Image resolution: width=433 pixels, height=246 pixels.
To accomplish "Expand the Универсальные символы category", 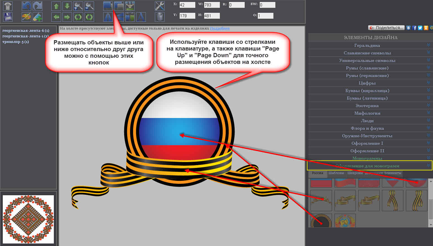I will (x=371, y=60).
